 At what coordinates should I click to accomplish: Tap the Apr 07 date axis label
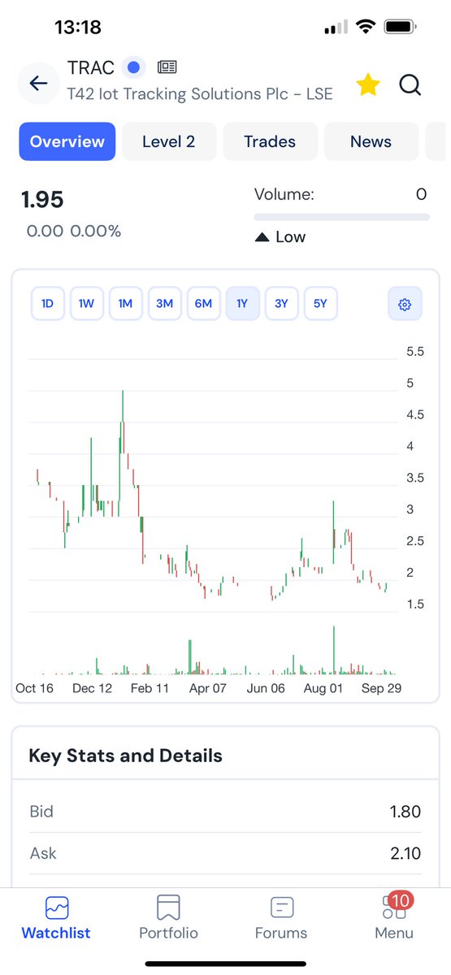pos(207,688)
